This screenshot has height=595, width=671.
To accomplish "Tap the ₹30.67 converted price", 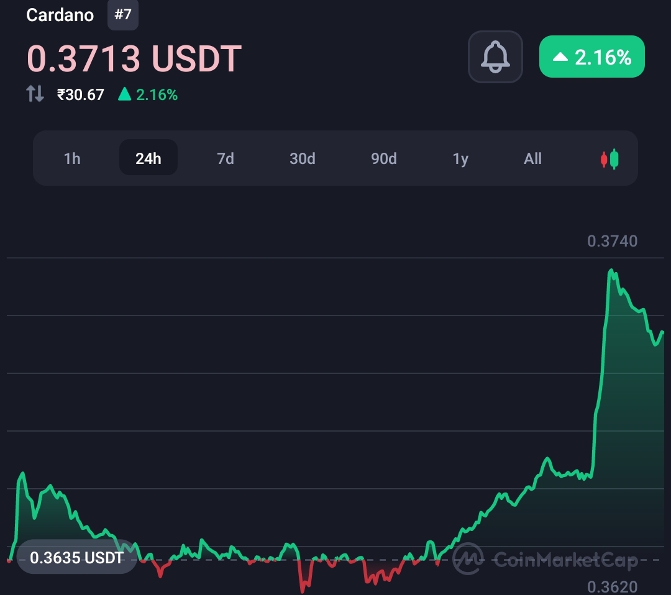I will point(80,94).
